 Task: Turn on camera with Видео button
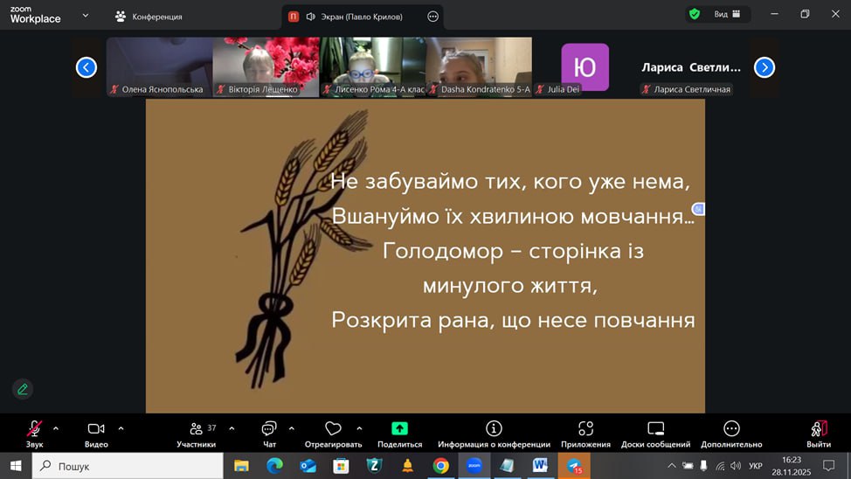pos(96,428)
